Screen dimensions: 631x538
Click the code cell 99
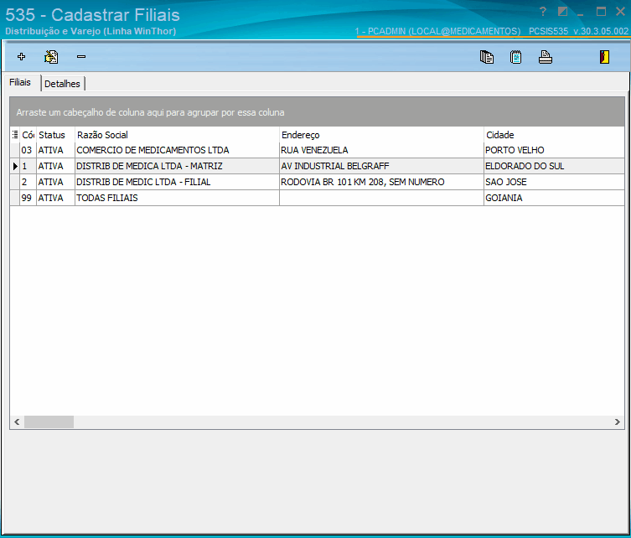(x=28, y=198)
